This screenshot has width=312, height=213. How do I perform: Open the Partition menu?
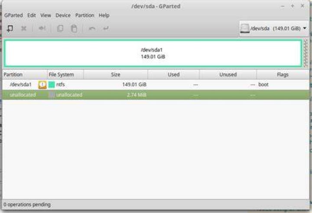click(84, 15)
